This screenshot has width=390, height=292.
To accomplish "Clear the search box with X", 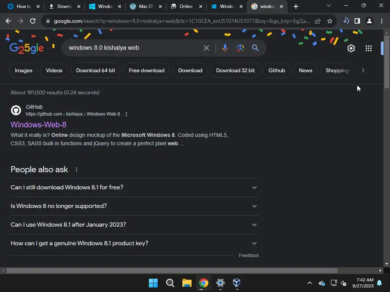I will pos(206,48).
